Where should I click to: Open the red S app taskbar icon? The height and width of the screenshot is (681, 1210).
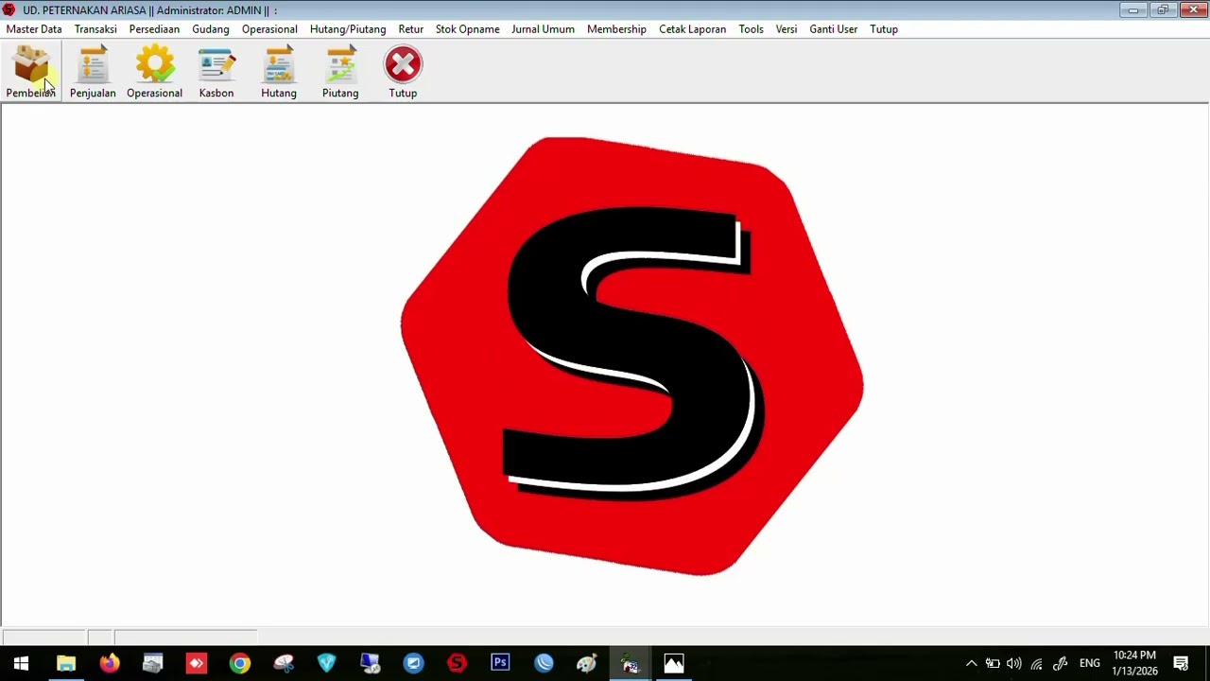[457, 663]
